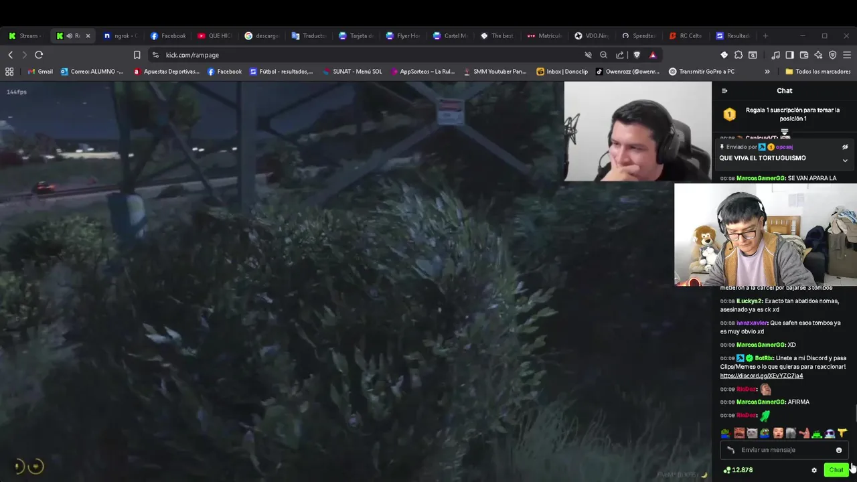Open Gmail bookmark
The image size is (857, 482).
[40, 72]
